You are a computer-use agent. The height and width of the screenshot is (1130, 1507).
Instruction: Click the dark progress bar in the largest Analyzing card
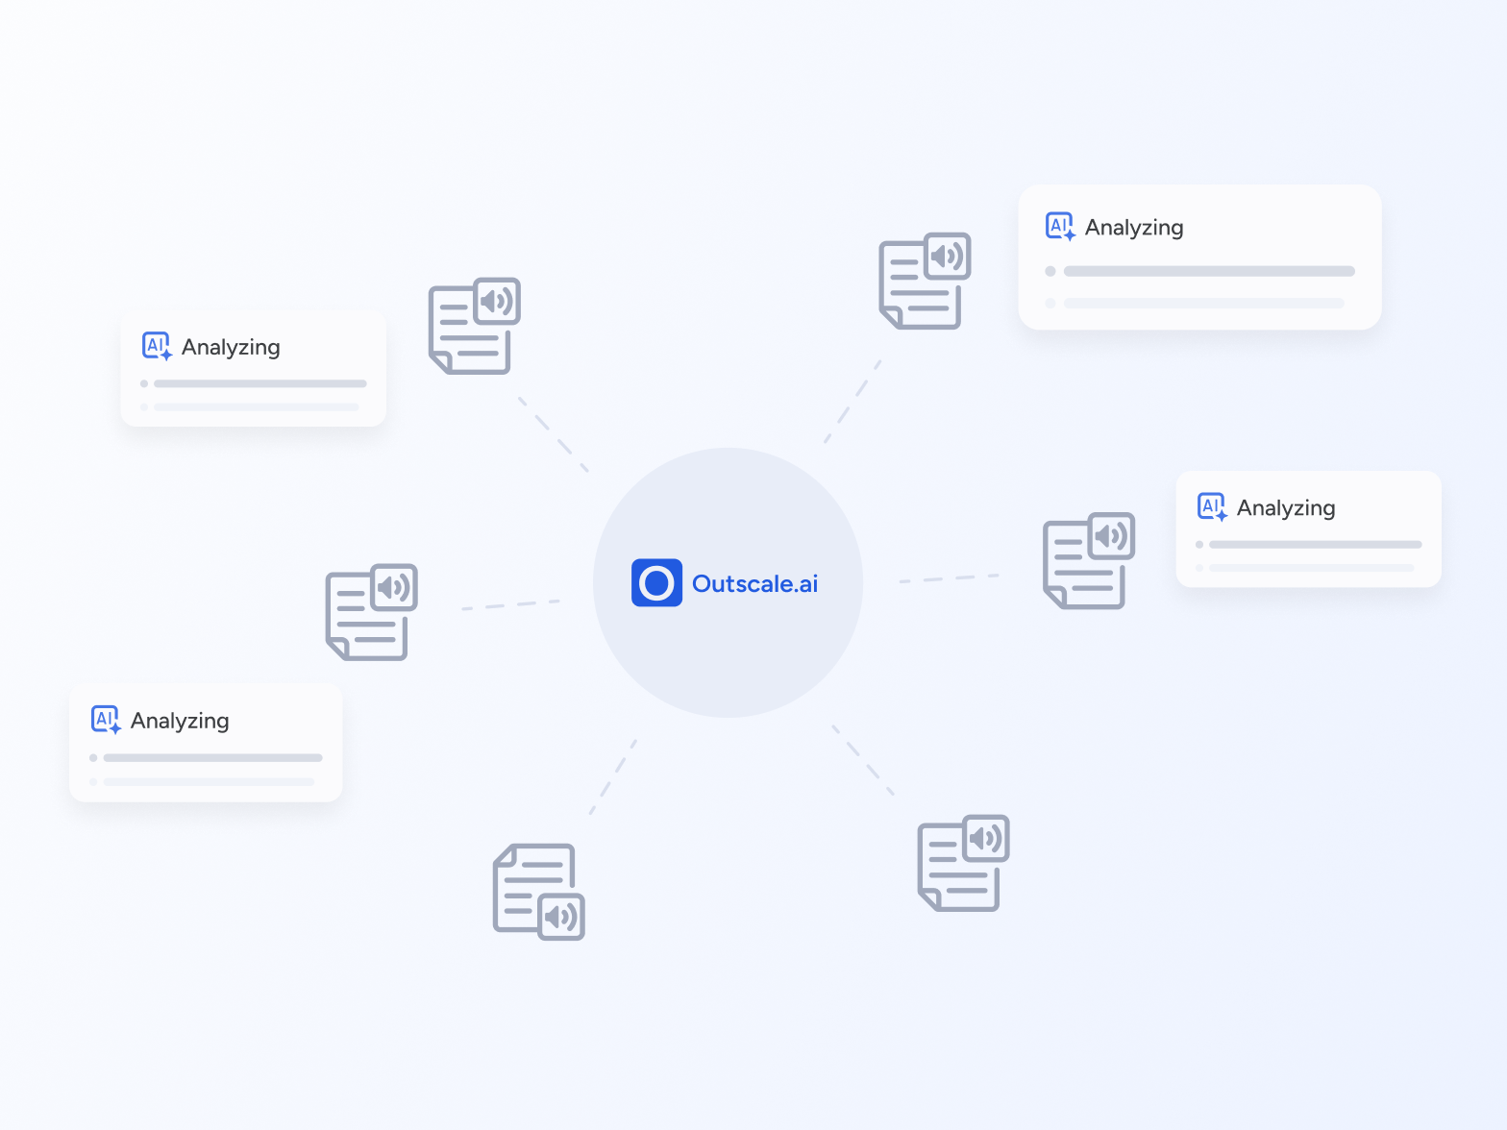1208,271
